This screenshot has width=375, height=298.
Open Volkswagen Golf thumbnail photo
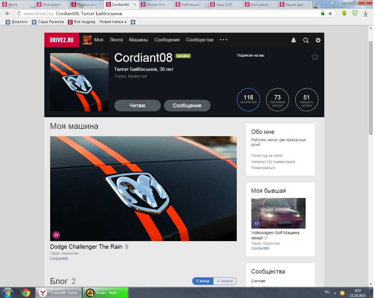coord(278,213)
